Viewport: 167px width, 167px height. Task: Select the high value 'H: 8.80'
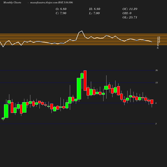95,9
